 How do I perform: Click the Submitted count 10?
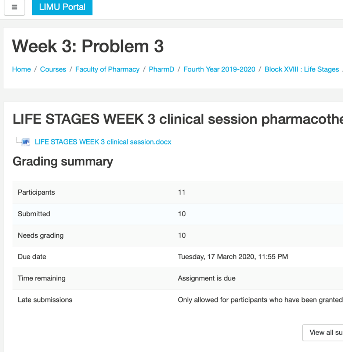(182, 214)
